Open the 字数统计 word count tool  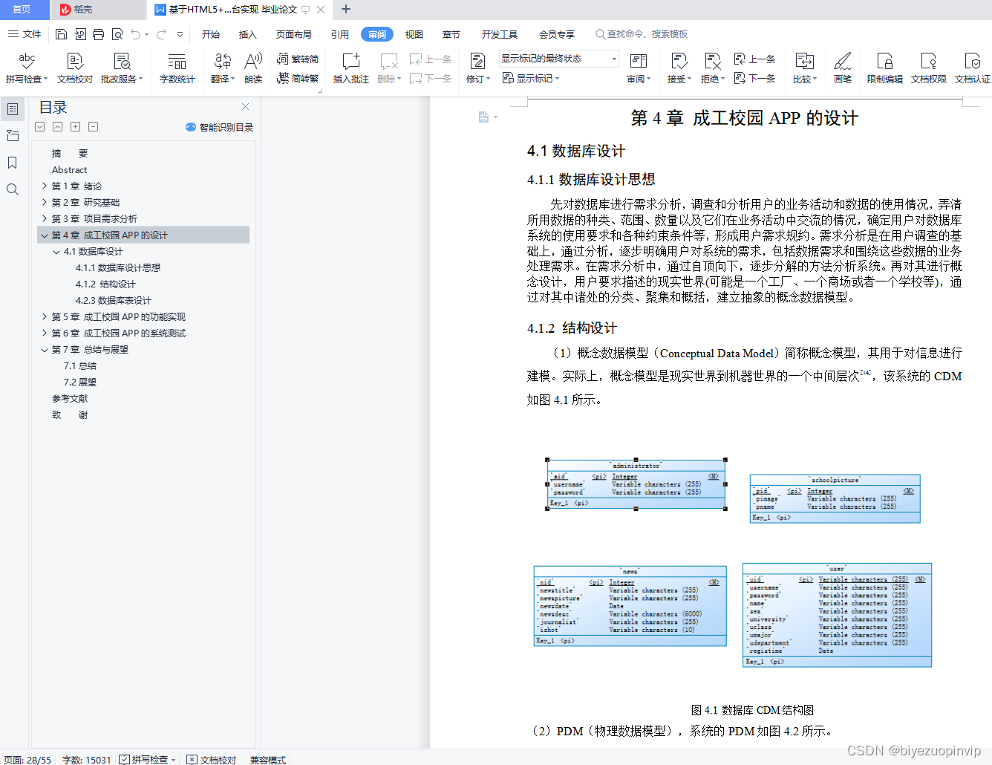[177, 67]
